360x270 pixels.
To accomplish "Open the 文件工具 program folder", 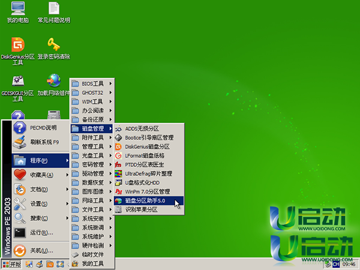I will (x=92, y=209).
